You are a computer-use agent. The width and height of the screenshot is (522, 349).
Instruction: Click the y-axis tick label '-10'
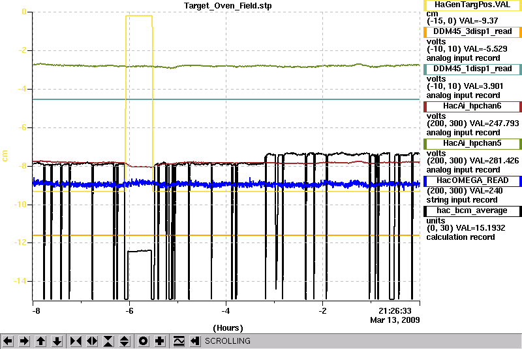20,205
